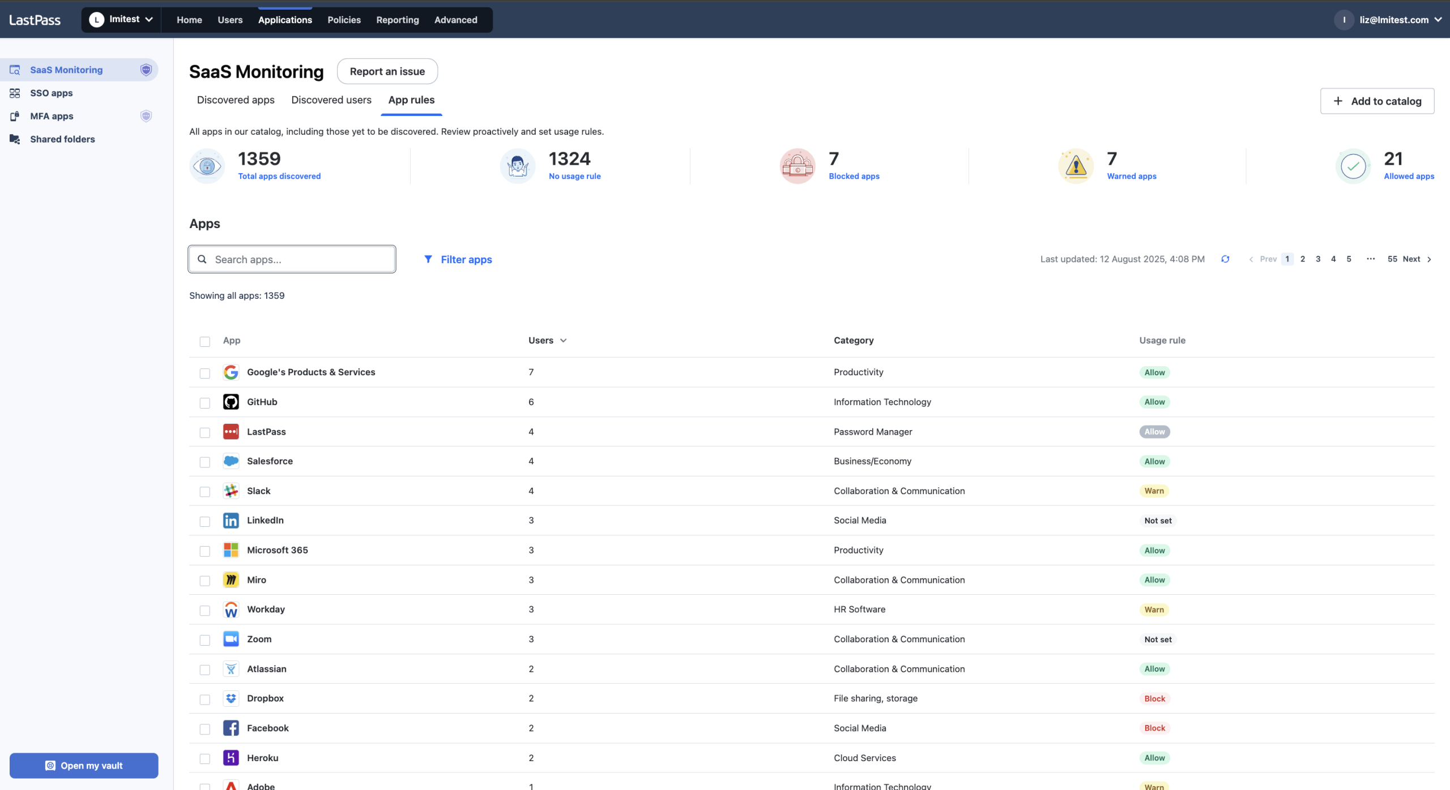Image resolution: width=1450 pixels, height=790 pixels.
Task: Click the Filter apps funnel icon
Action: pyautogui.click(x=428, y=259)
